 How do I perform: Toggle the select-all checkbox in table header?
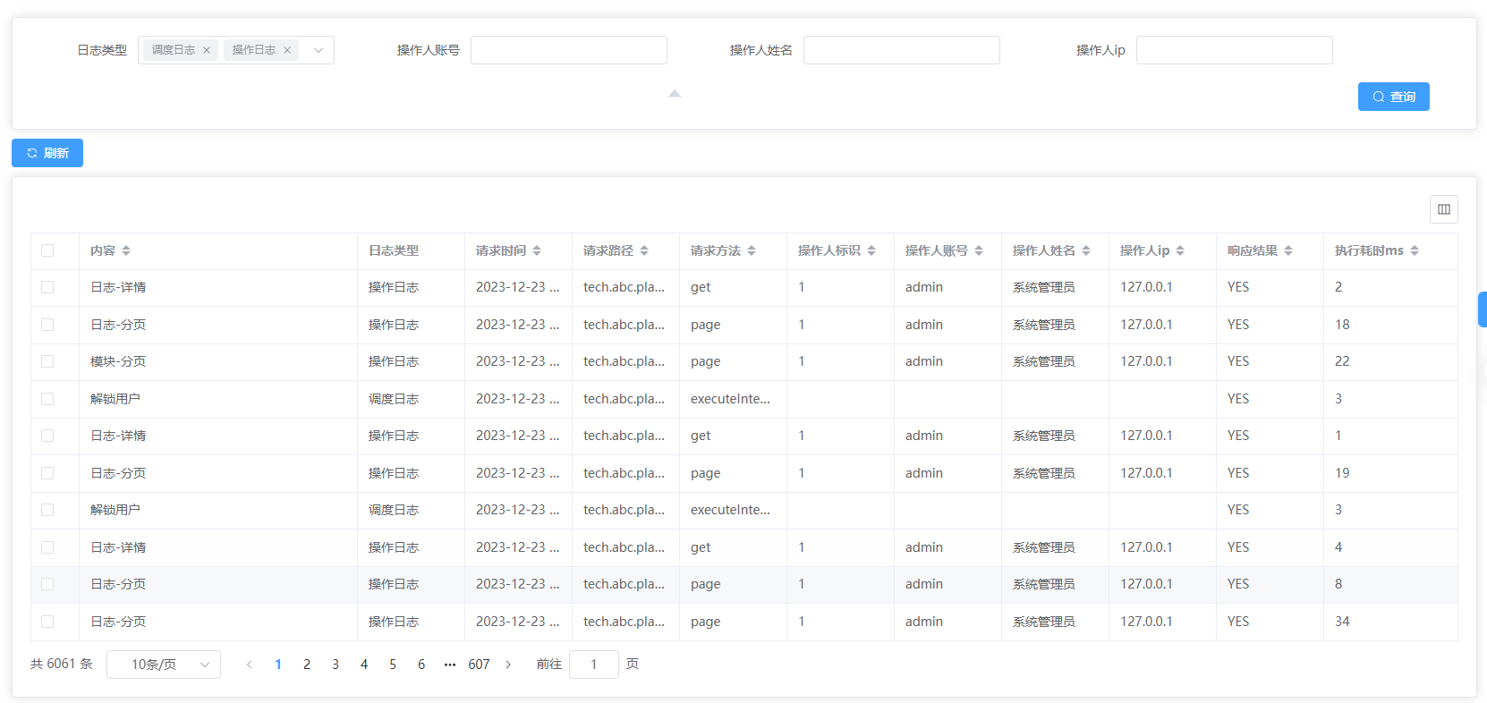click(47, 250)
